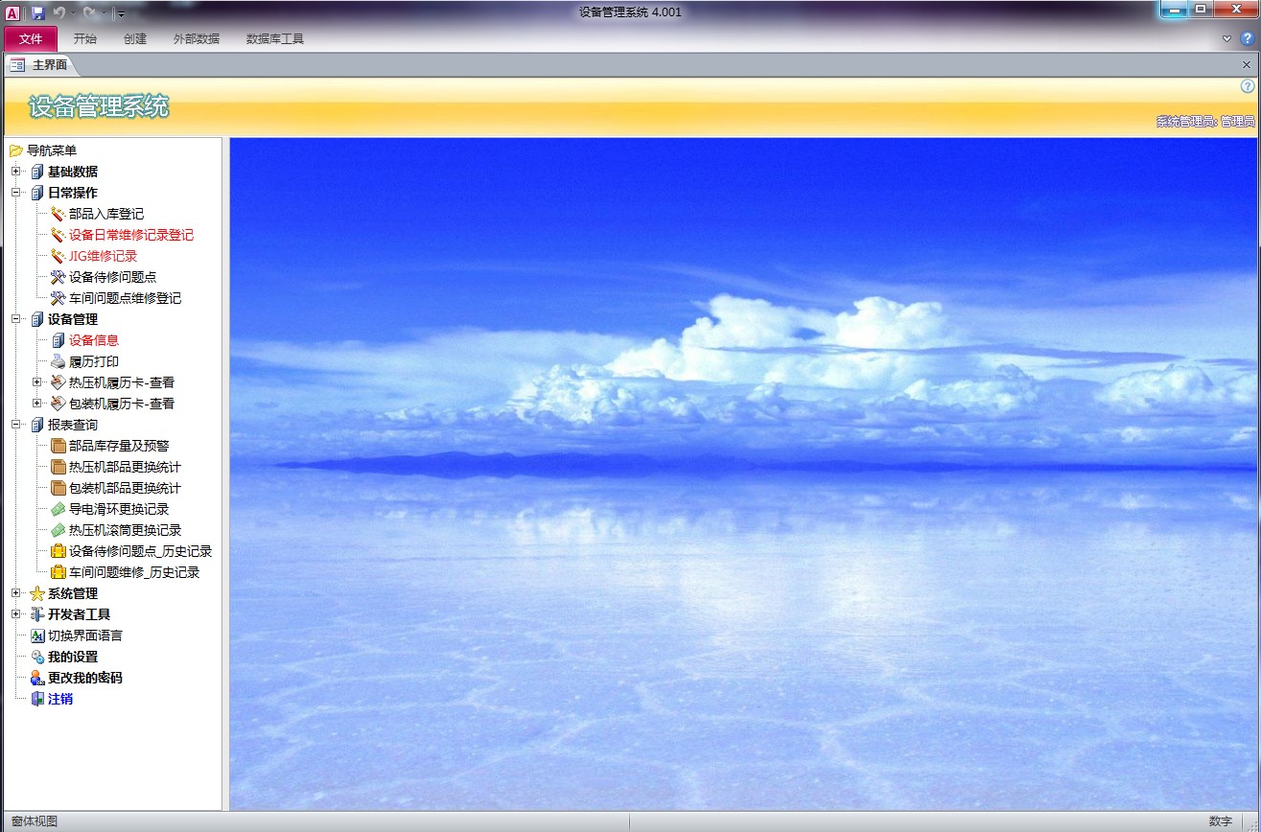Click the ribbon help question mark icon
This screenshot has height=832, width=1261.
pos(1247,38)
